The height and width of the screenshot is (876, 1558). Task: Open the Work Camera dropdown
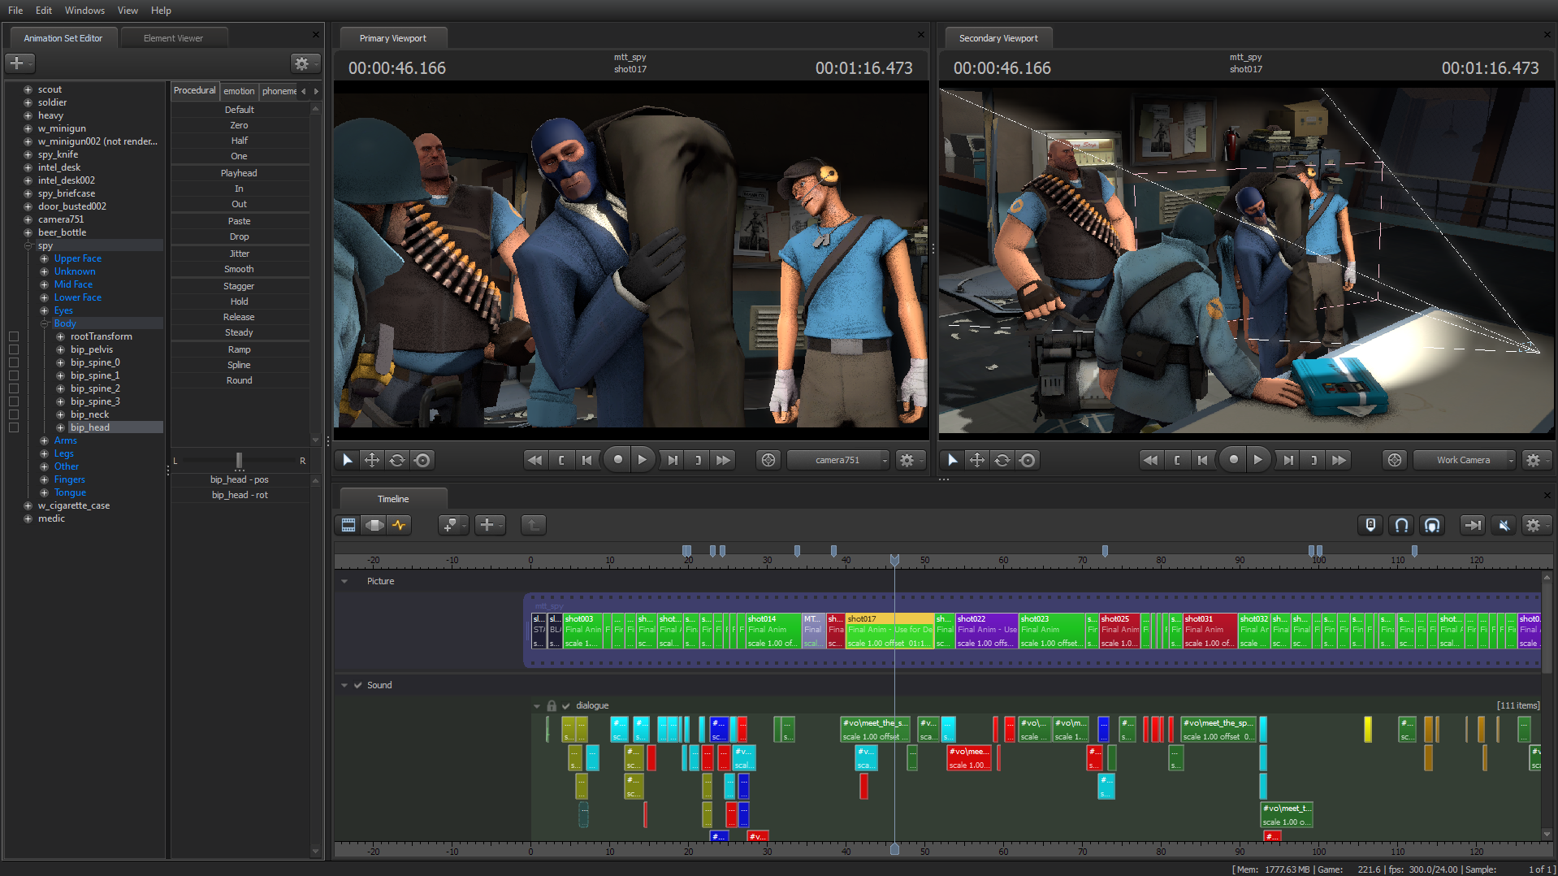coord(1463,459)
